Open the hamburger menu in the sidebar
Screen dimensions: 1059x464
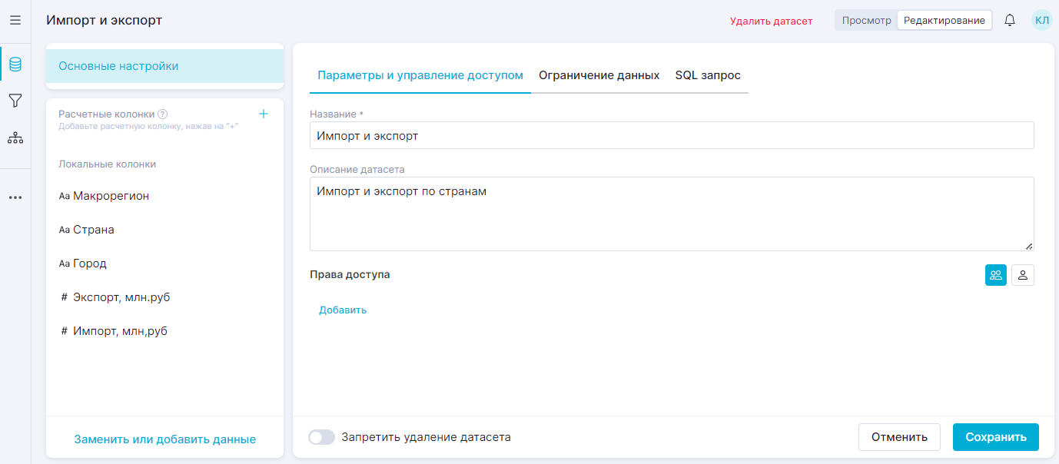tap(15, 21)
